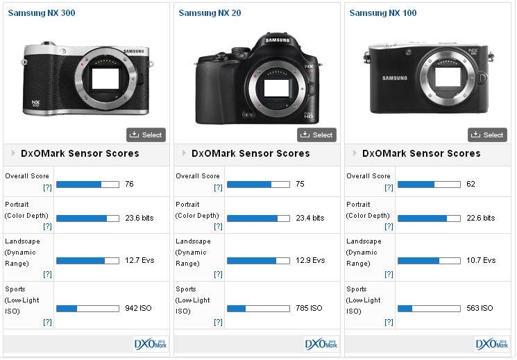Click the DxOMark logo under NX 20

(321, 344)
